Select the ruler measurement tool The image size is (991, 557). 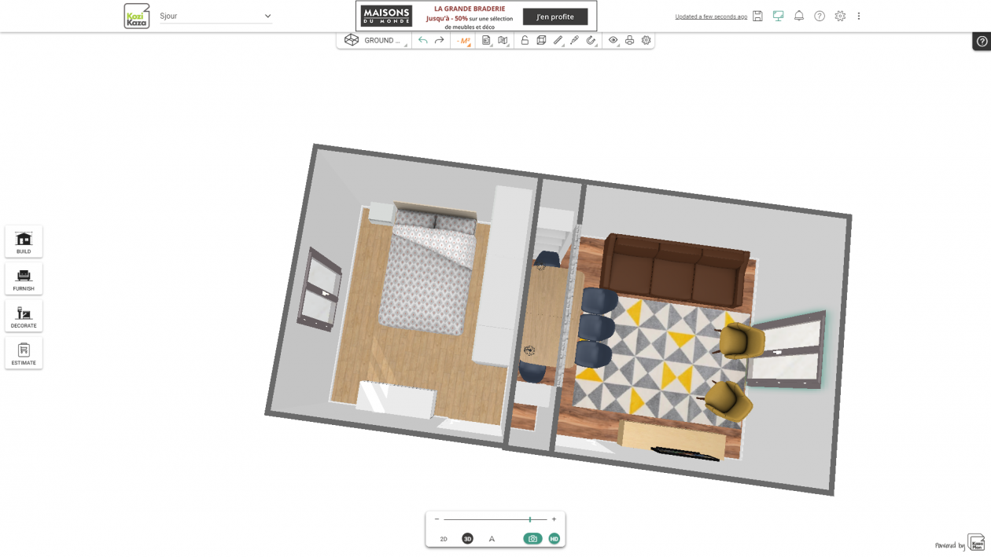pos(558,41)
